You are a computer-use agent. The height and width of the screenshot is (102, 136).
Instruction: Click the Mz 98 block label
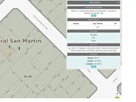pyautogui.click(x=28, y=76)
